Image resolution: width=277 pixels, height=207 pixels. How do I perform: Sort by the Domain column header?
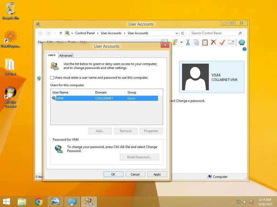[110, 92]
